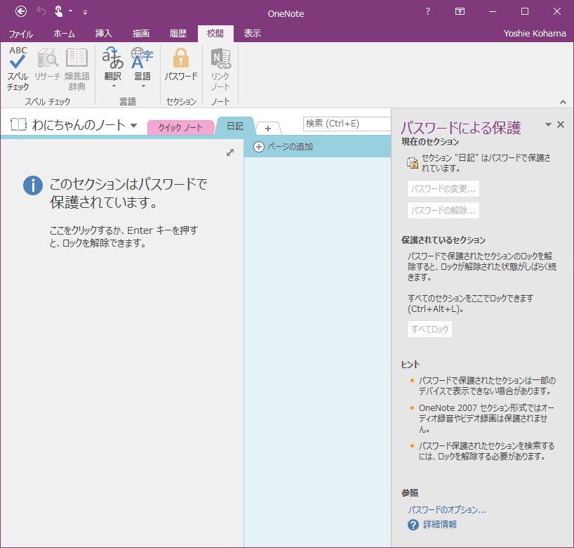This screenshot has width=574, height=548.
Task: Click the blue question icon by 詳細情報
Action: tap(413, 525)
